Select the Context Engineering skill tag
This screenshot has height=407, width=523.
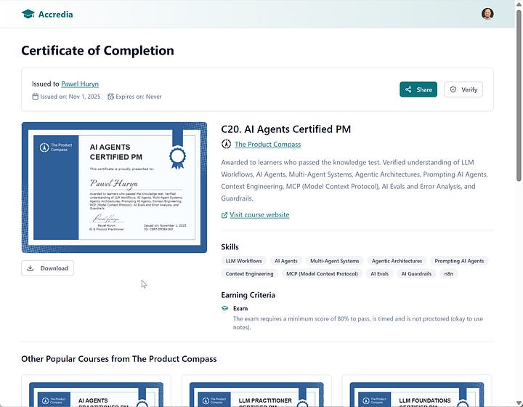[x=249, y=273]
